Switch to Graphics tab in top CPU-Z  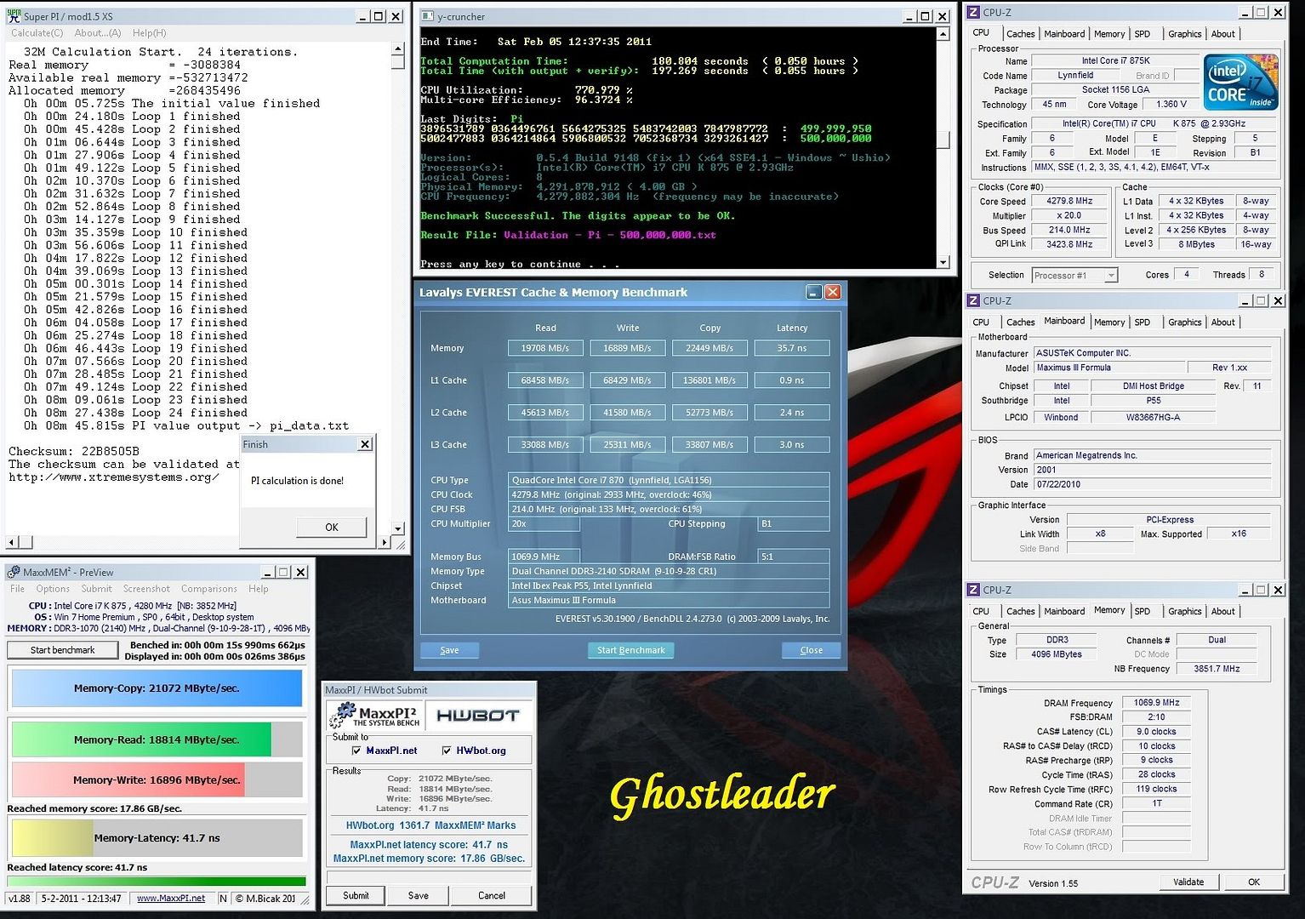pos(1184,34)
